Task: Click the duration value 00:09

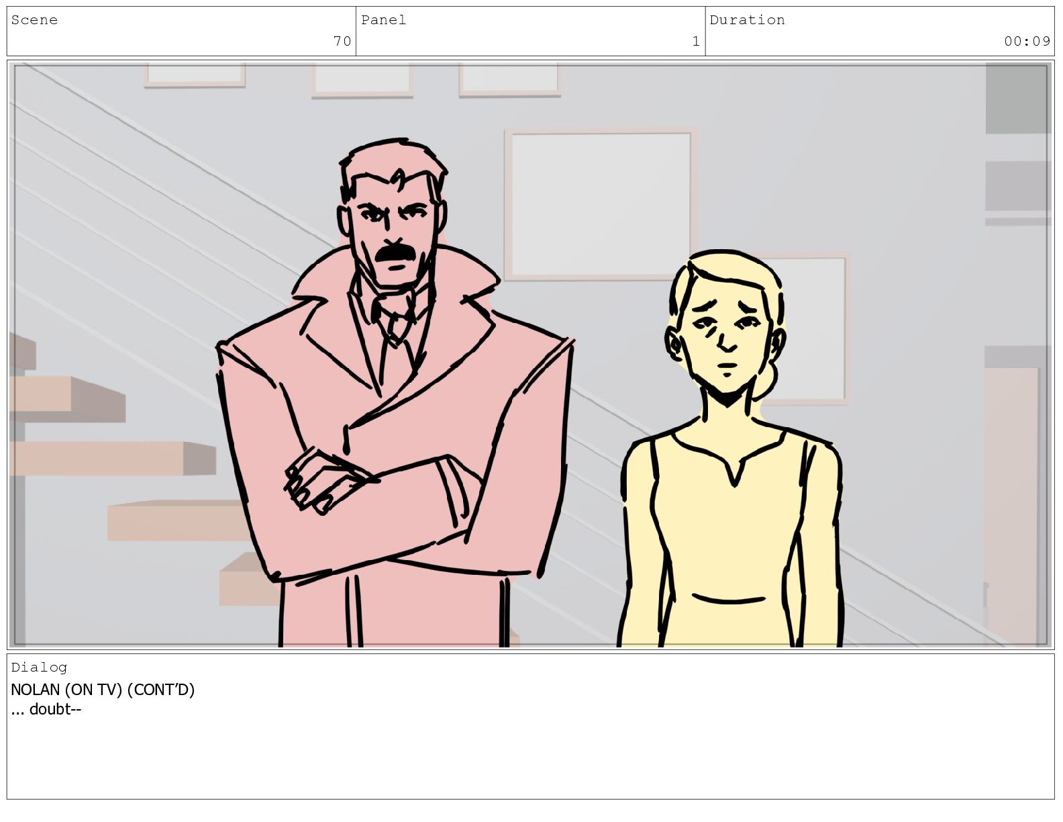Action: coord(1027,42)
